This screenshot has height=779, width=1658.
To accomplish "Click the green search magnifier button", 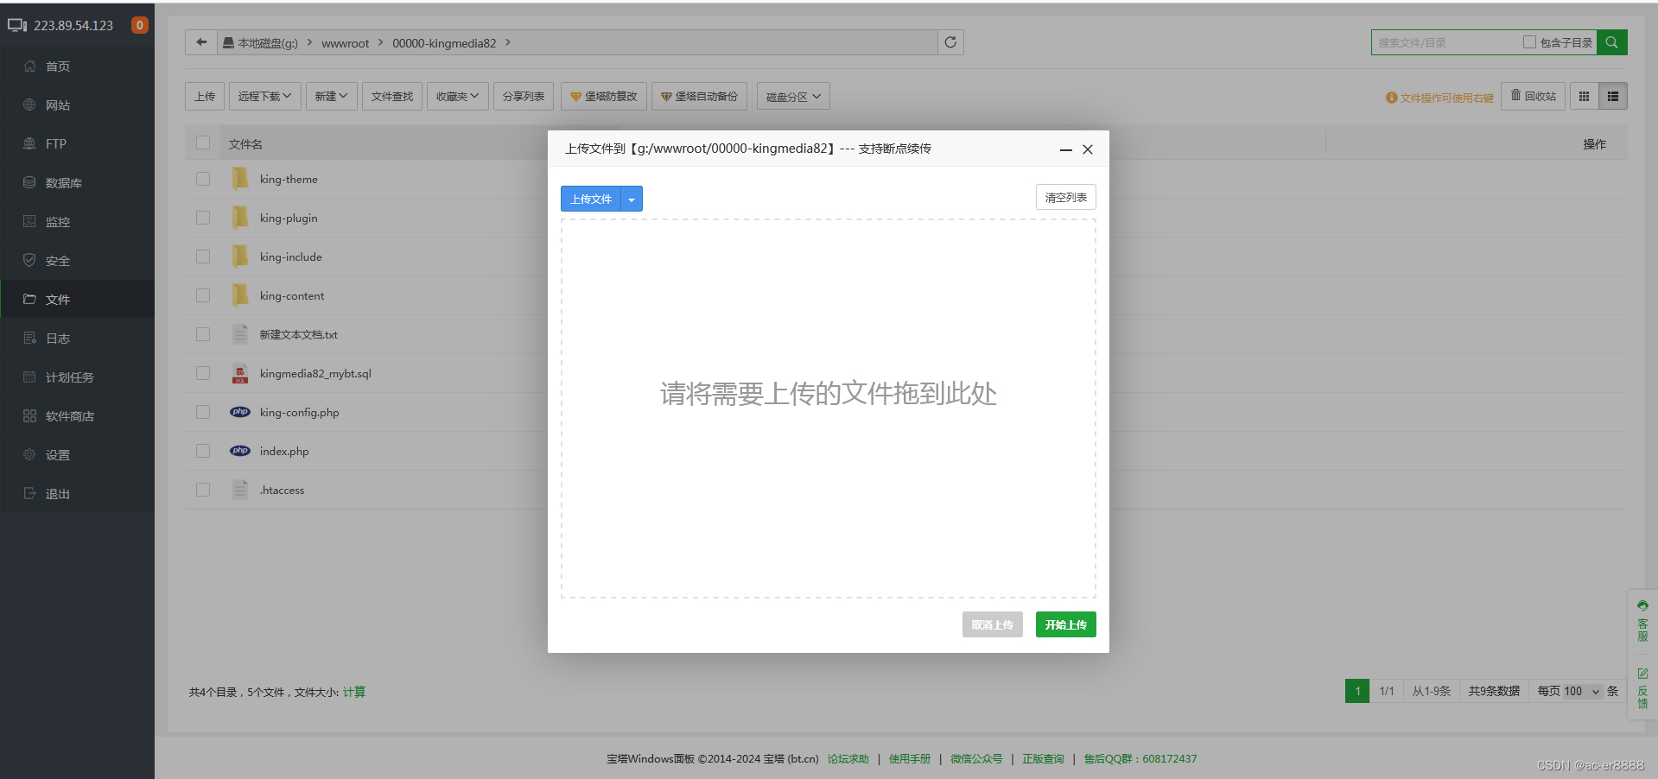I will [x=1612, y=42].
